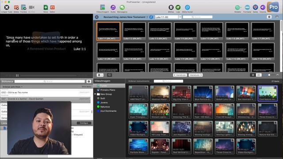This screenshot has height=159, width=283.
Task: Open the Mídia Social module
Action: click(x=187, y=7)
